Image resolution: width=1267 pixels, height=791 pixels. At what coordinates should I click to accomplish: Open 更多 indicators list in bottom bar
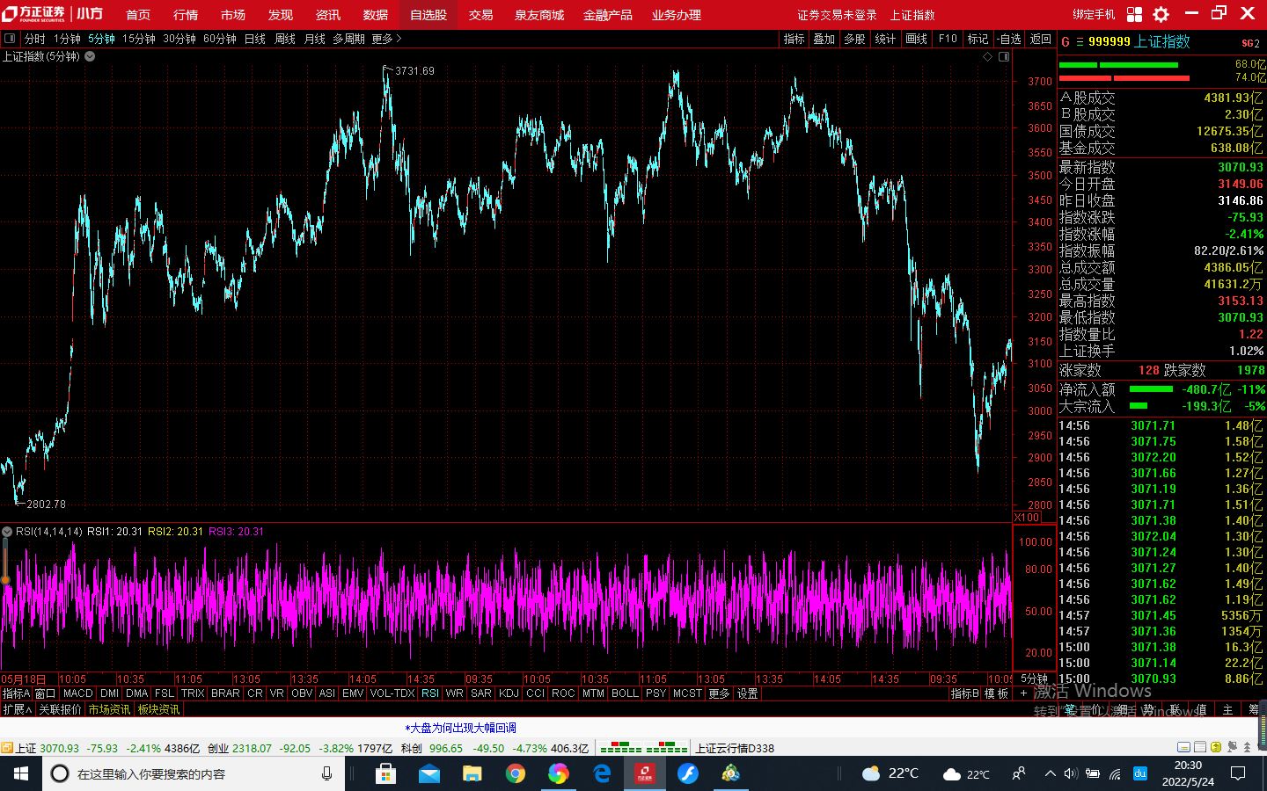point(719,693)
